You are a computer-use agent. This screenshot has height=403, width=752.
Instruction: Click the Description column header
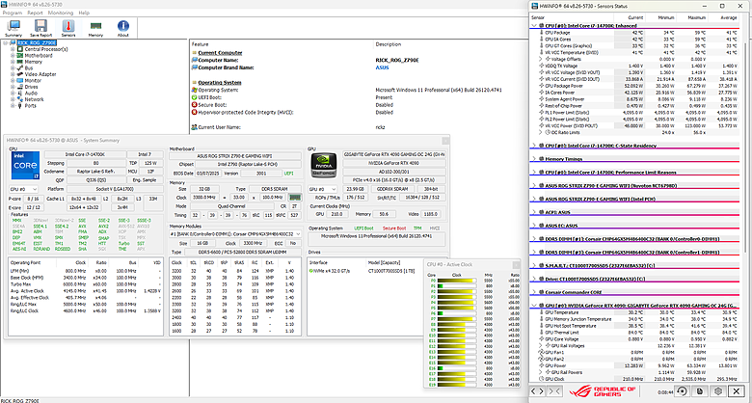pos(389,44)
